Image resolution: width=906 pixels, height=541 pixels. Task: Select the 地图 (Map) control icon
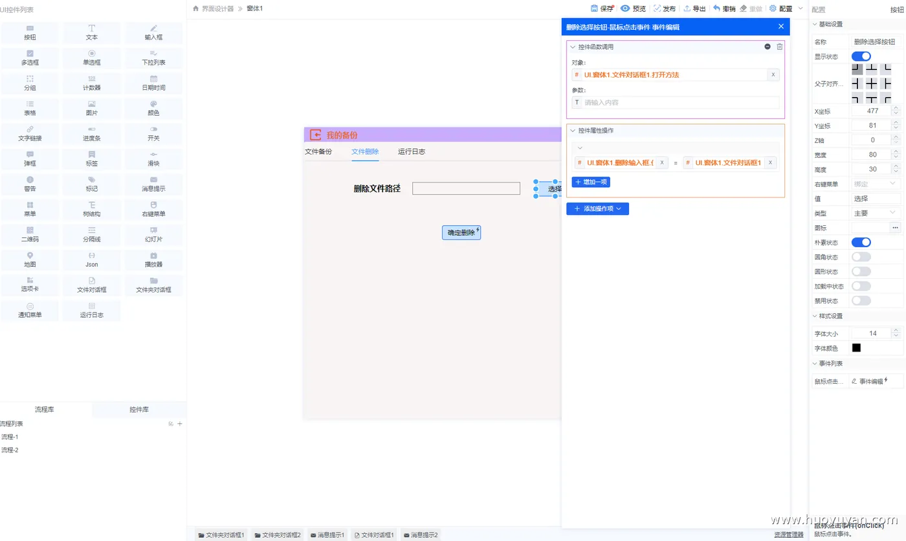click(30, 259)
